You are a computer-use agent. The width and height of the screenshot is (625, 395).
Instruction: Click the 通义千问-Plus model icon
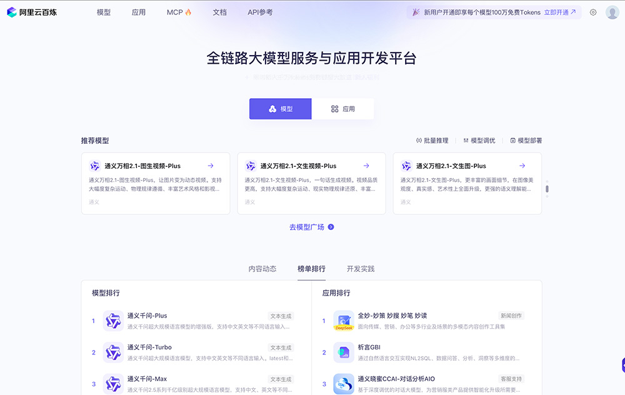coord(113,321)
